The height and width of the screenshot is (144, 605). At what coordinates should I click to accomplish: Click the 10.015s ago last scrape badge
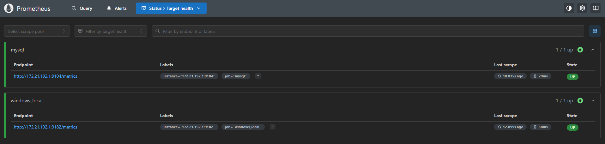coord(510,76)
